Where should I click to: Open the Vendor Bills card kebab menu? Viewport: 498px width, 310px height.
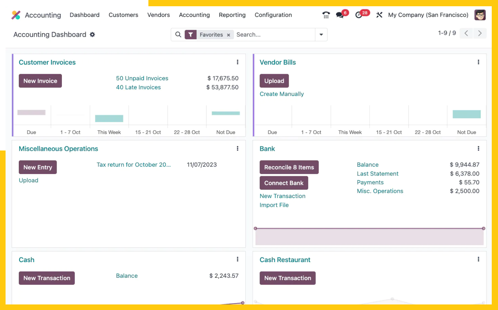(x=479, y=62)
